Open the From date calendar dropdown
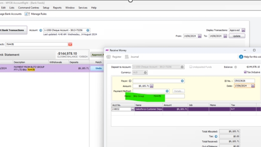Image resolution: width=261 pixels, height=147 pixels. click(199, 36)
